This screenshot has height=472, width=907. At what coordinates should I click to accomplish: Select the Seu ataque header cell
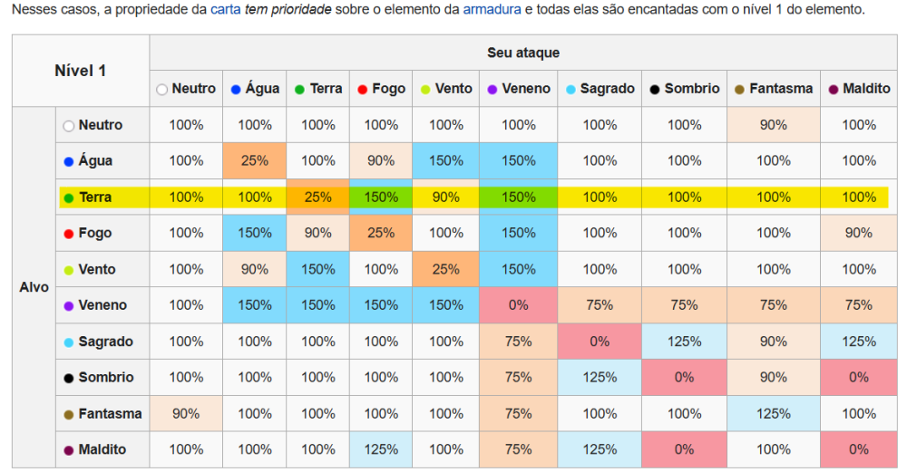click(x=523, y=53)
